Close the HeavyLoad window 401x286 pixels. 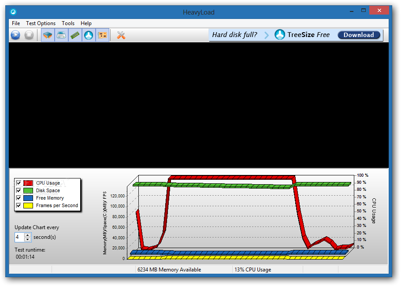tap(379, 10)
